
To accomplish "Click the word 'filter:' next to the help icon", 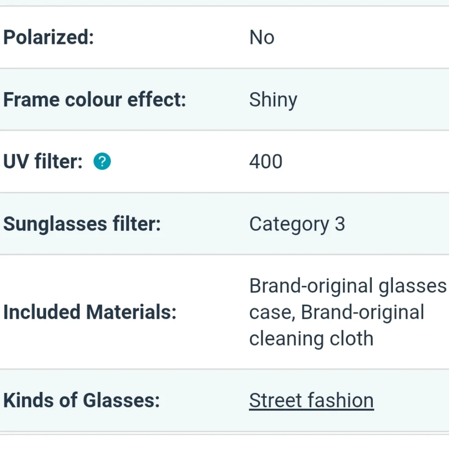I will [58, 162].
